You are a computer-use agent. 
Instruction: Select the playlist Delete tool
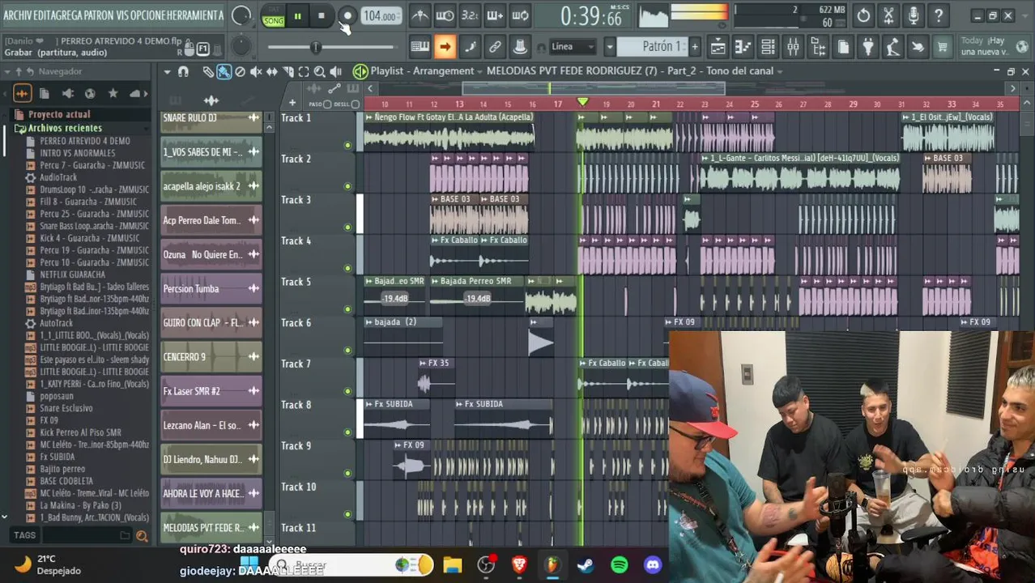coord(240,71)
